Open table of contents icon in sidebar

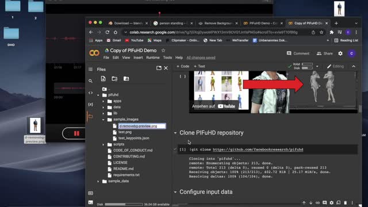[90, 69]
